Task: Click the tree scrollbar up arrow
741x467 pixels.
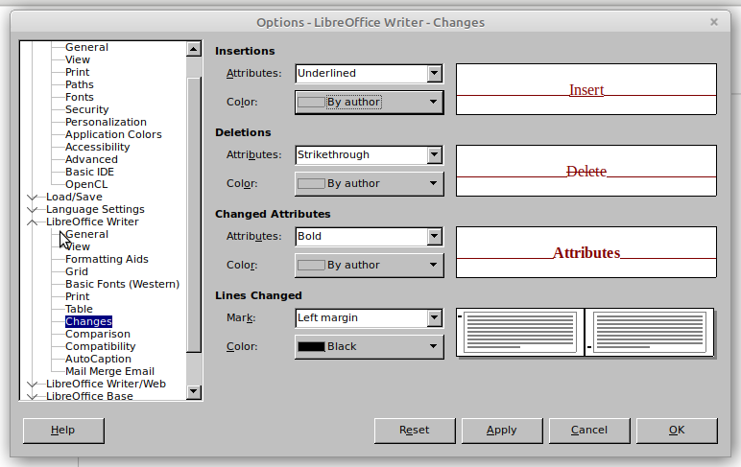Action: pyautogui.click(x=194, y=49)
